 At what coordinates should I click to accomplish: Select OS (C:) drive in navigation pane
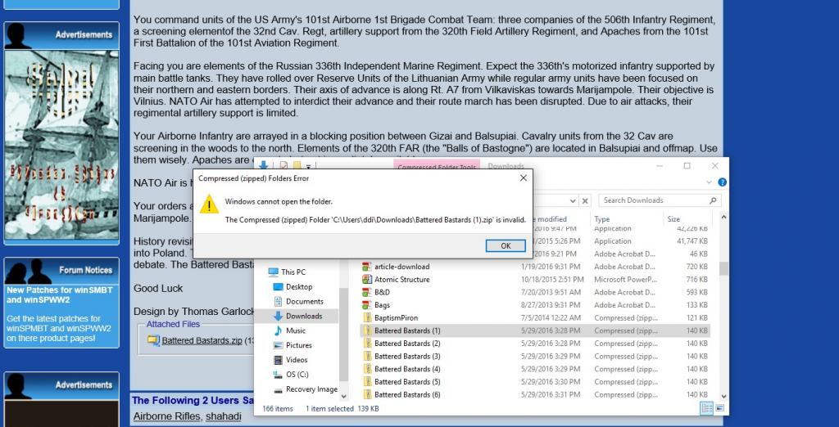(x=297, y=375)
